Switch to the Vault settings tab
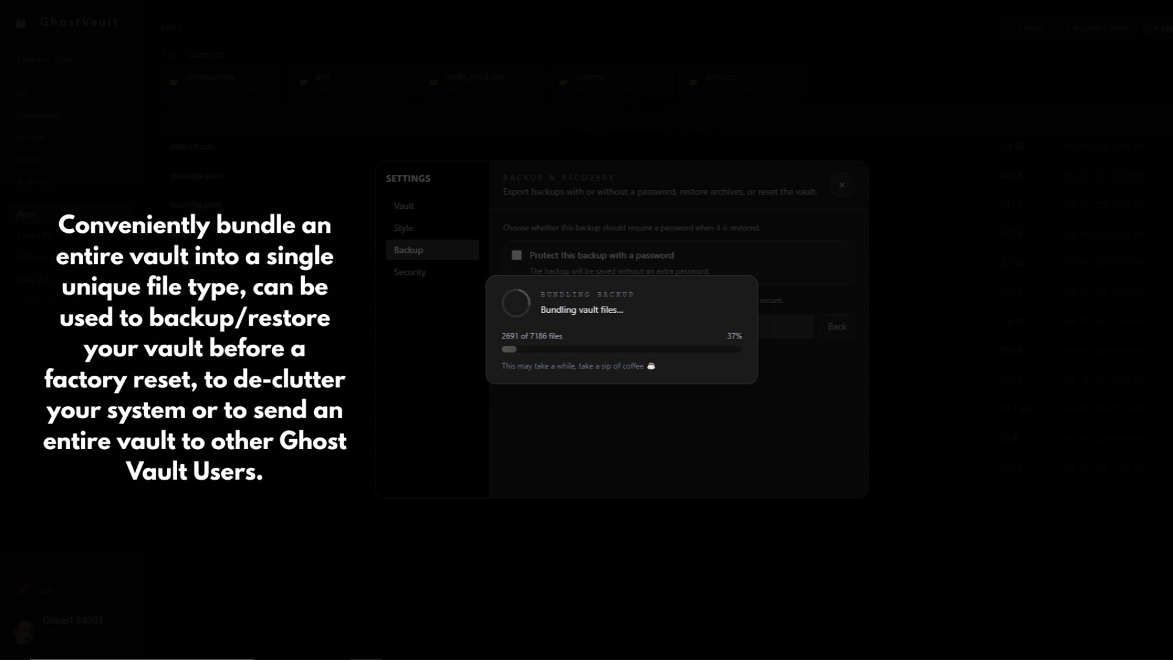 [x=404, y=206]
